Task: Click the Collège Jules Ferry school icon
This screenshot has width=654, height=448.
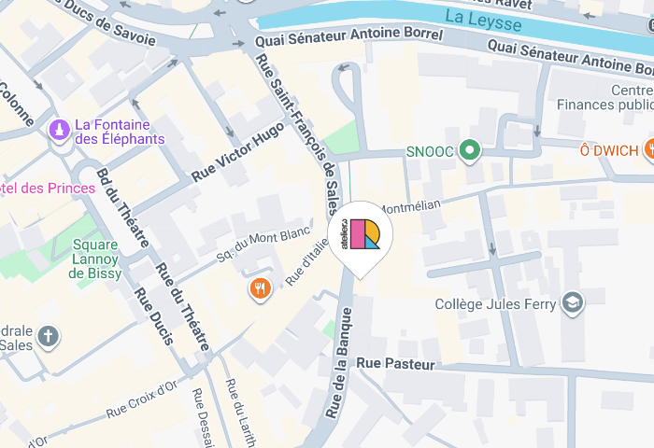Action: tap(572, 303)
